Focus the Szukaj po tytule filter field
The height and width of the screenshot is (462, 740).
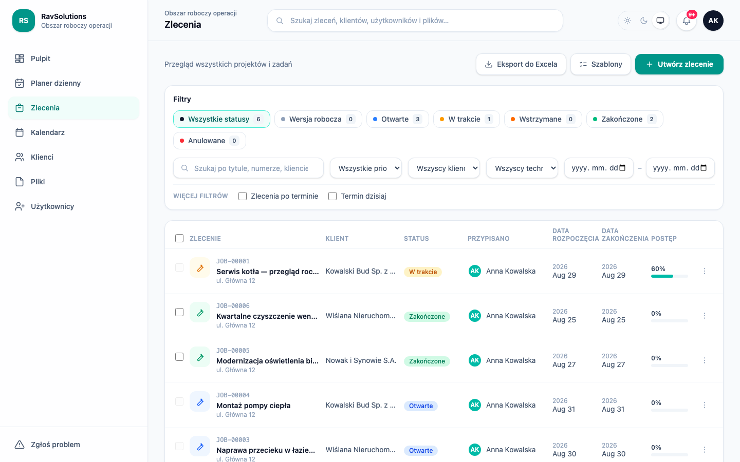248,168
